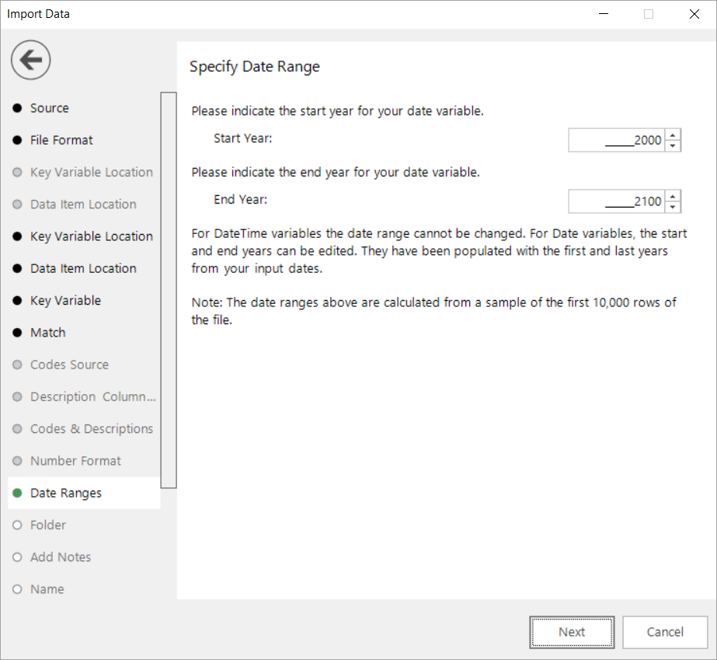Click the Start Year label
The width and height of the screenshot is (717, 660).
tap(243, 138)
